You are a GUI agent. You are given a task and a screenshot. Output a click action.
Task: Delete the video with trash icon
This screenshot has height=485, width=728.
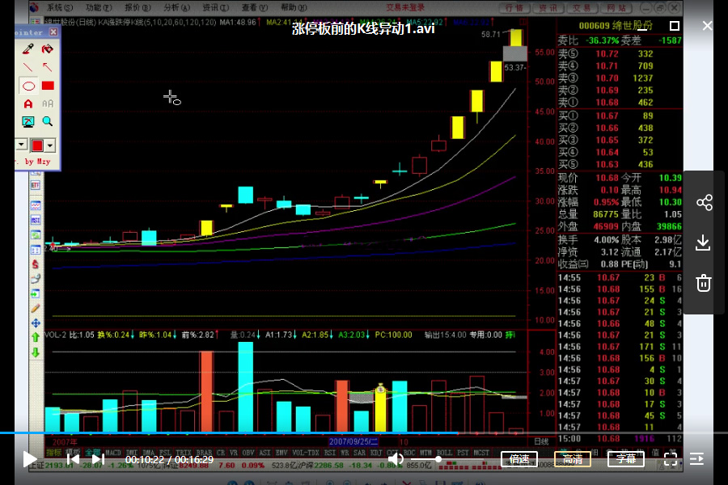(704, 283)
